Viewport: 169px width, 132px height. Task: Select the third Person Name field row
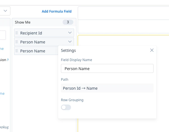pos(36,51)
